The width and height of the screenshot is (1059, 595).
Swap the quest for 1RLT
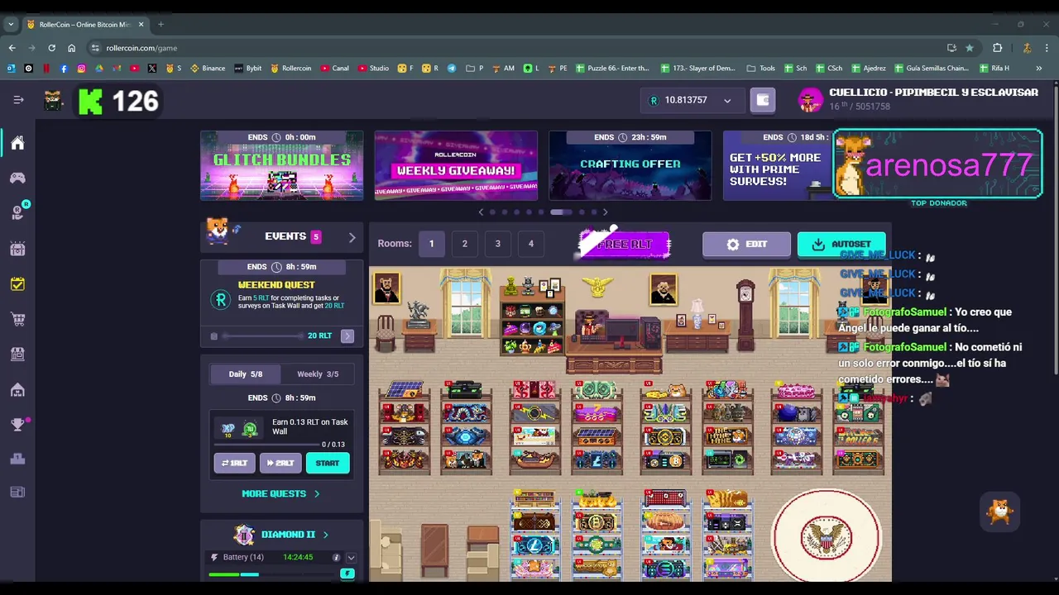pyautogui.click(x=234, y=463)
